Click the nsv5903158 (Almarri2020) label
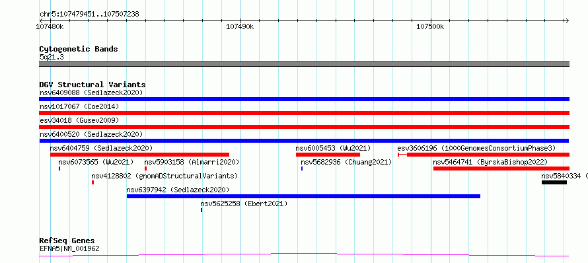Screen dimensions: 588x263 (x=192, y=162)
